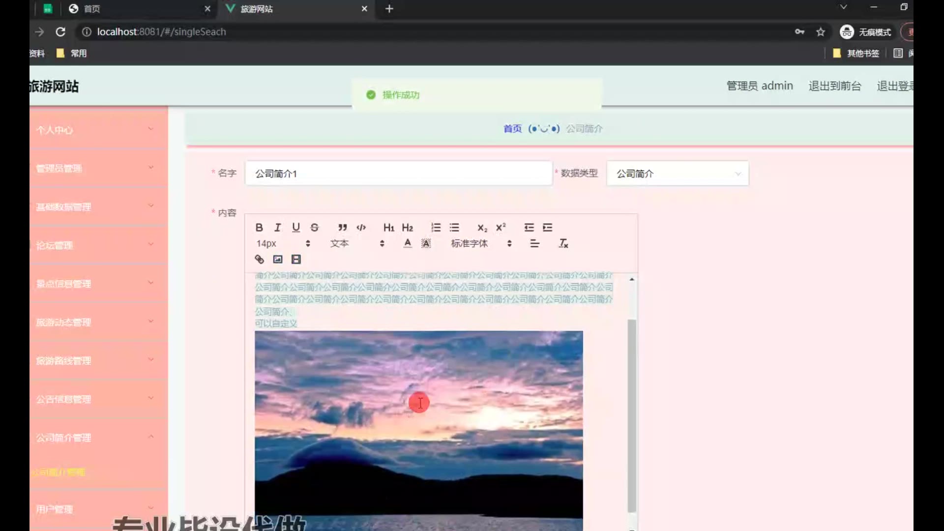Close the 旅游网站 browser tab

point(364,8)
